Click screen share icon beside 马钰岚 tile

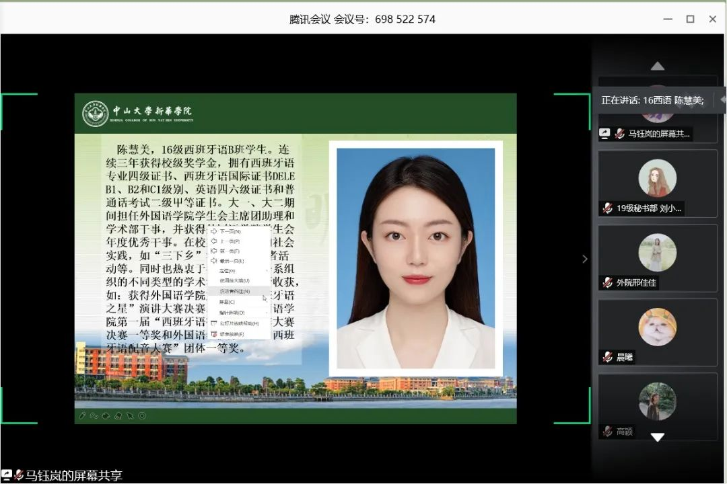click(604, 133)
